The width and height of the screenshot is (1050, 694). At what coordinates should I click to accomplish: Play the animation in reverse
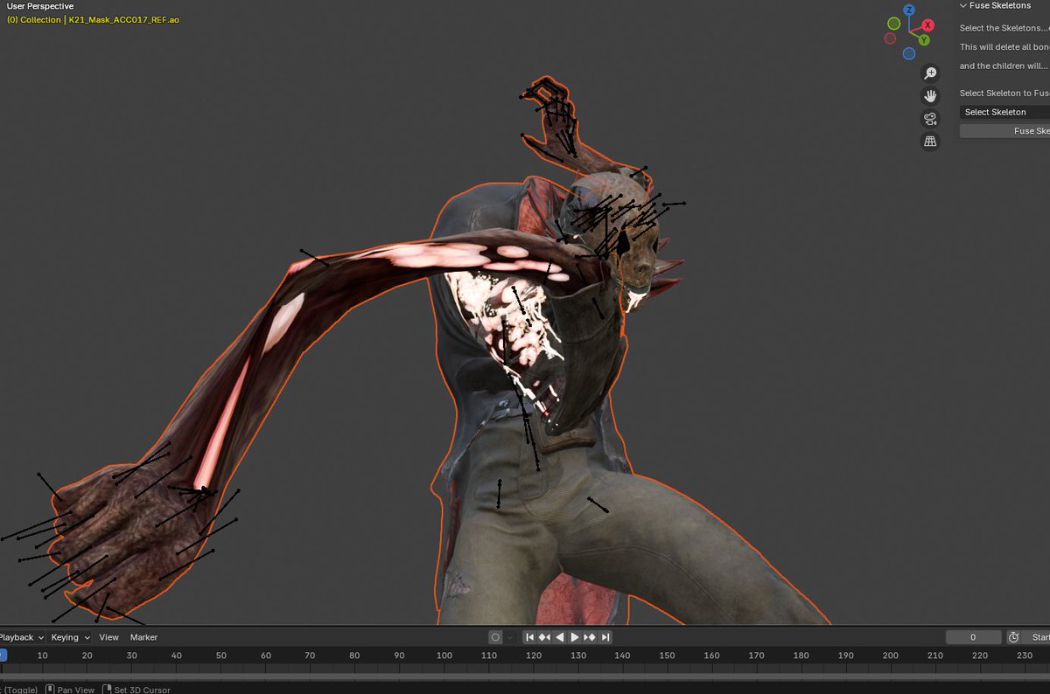click(560, 638)
